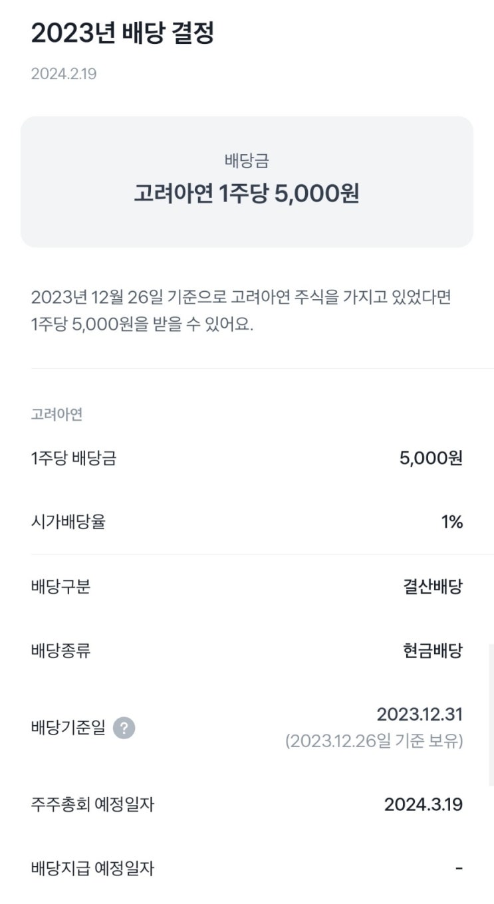Click the 배당종류 row label
Image resolution: width=494 pixels, height=904 pixels.
(61, 651)
